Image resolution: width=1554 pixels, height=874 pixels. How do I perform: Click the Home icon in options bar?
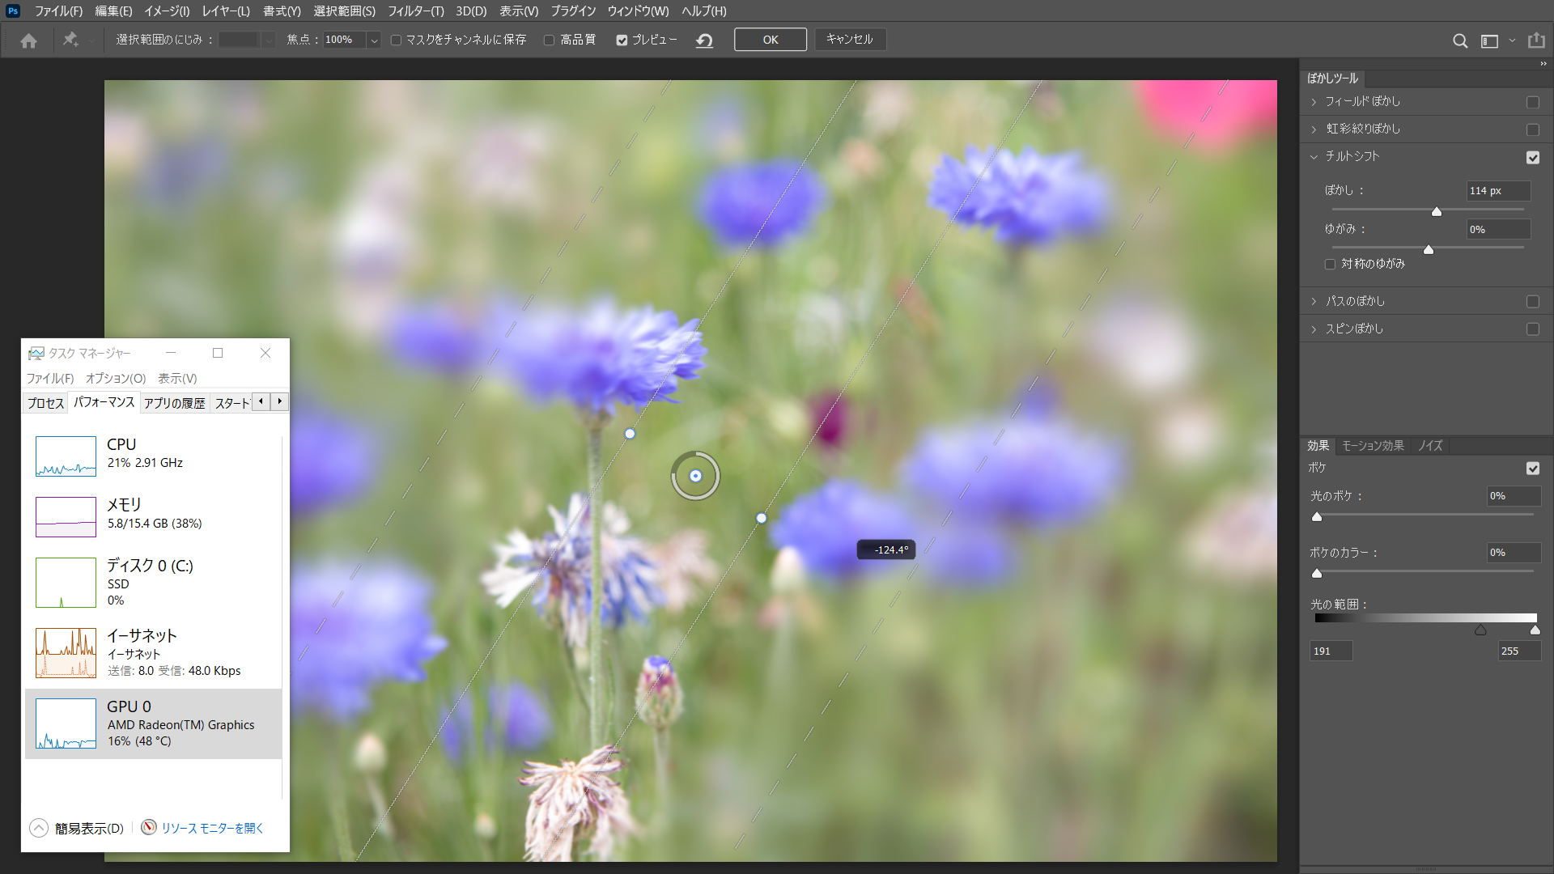tap(29, 40)
